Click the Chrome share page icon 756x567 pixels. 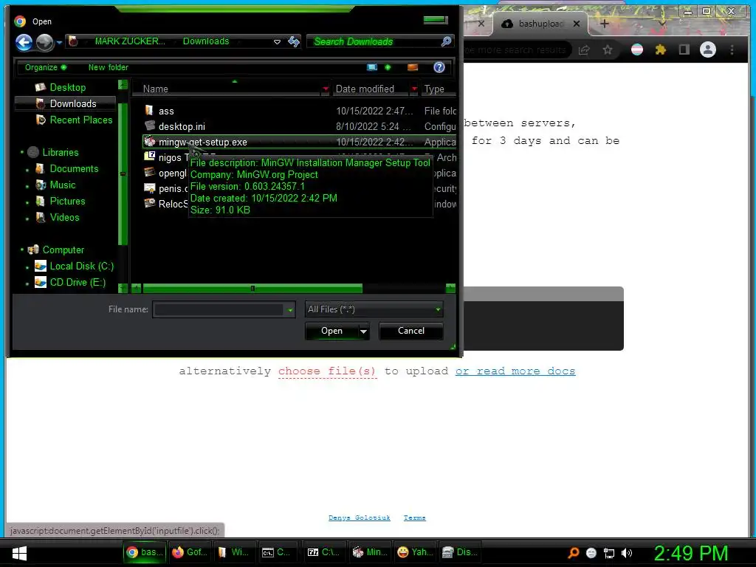584,49
